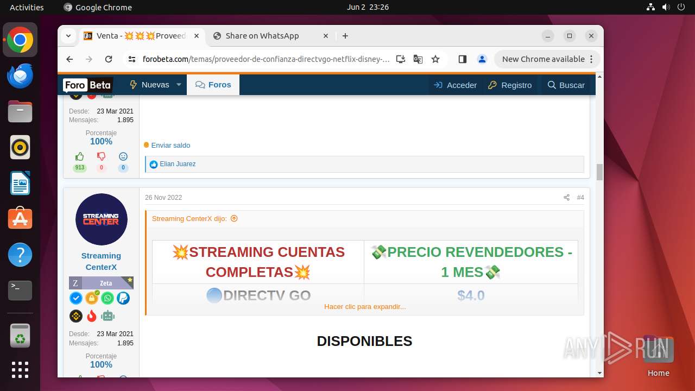
Task: View site information icon in address bar
Action: click(132, 59)
